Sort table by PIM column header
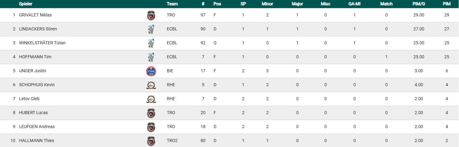 [447, 4]
